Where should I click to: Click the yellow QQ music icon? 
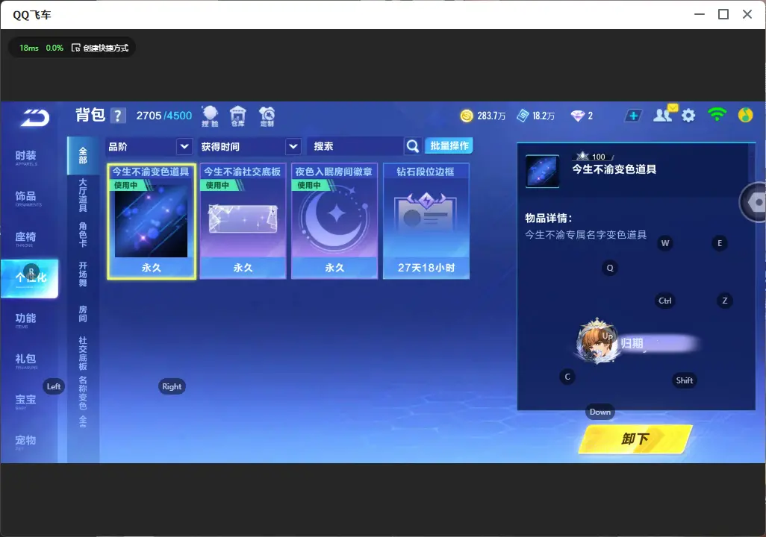(x=745, y=115)
